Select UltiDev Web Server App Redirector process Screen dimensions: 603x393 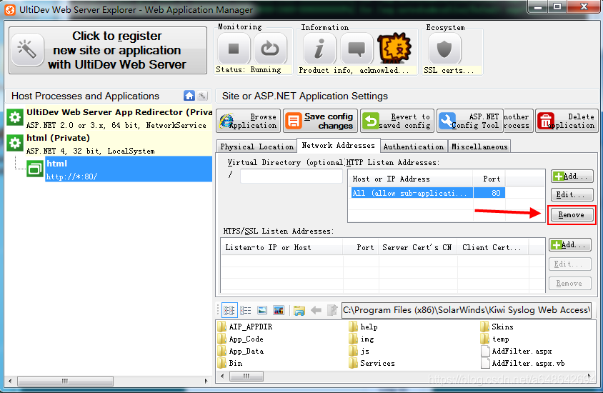[109, 118]
